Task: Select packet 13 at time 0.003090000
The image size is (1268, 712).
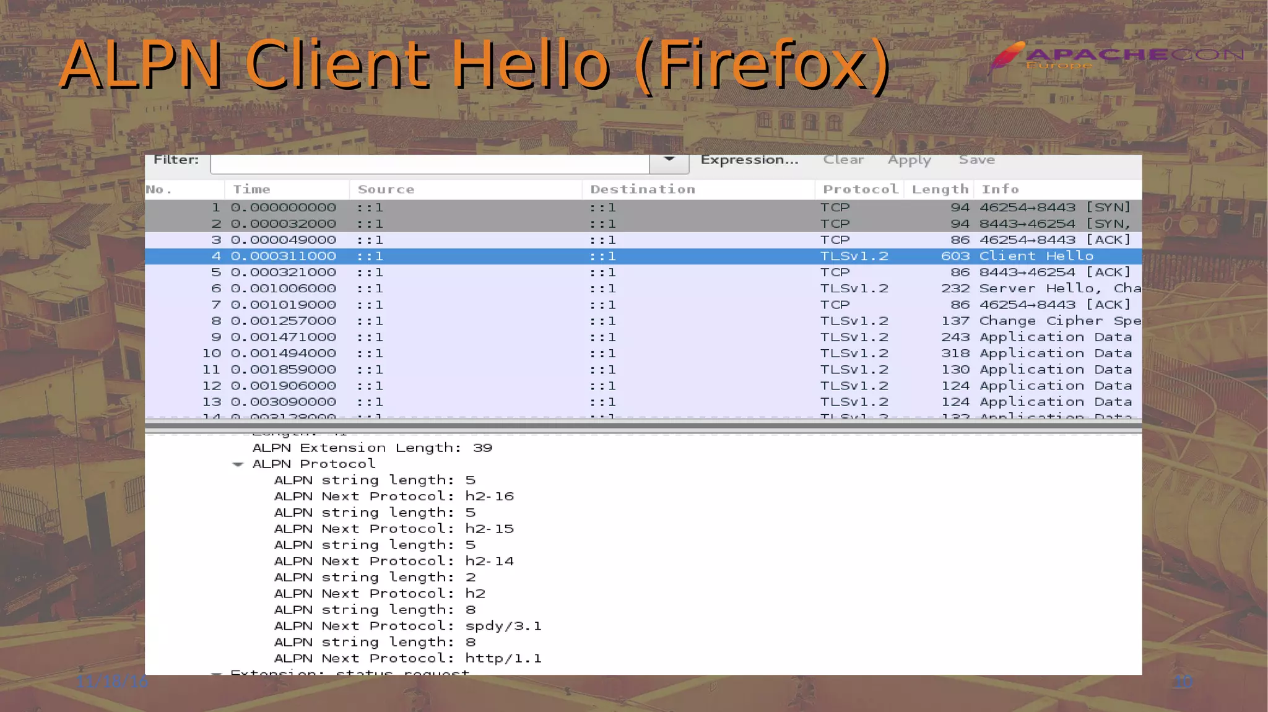Action: pos(643,402)
